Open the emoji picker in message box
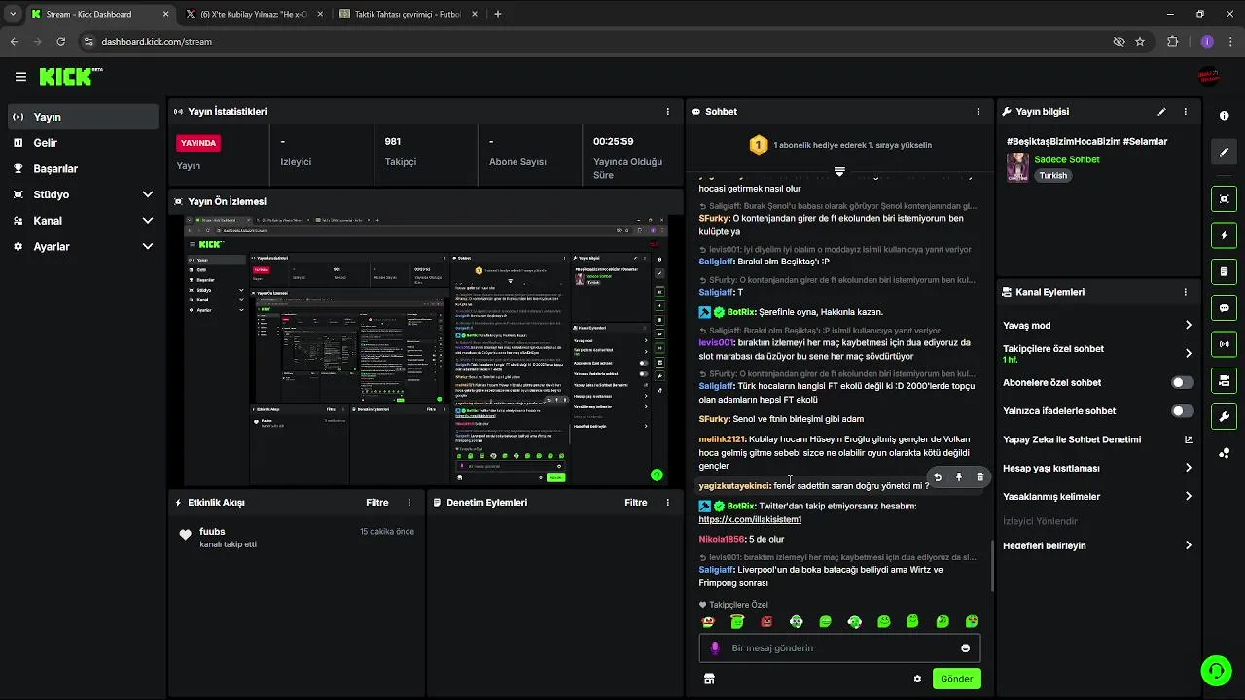1245x700 pixels. (965, 648)
